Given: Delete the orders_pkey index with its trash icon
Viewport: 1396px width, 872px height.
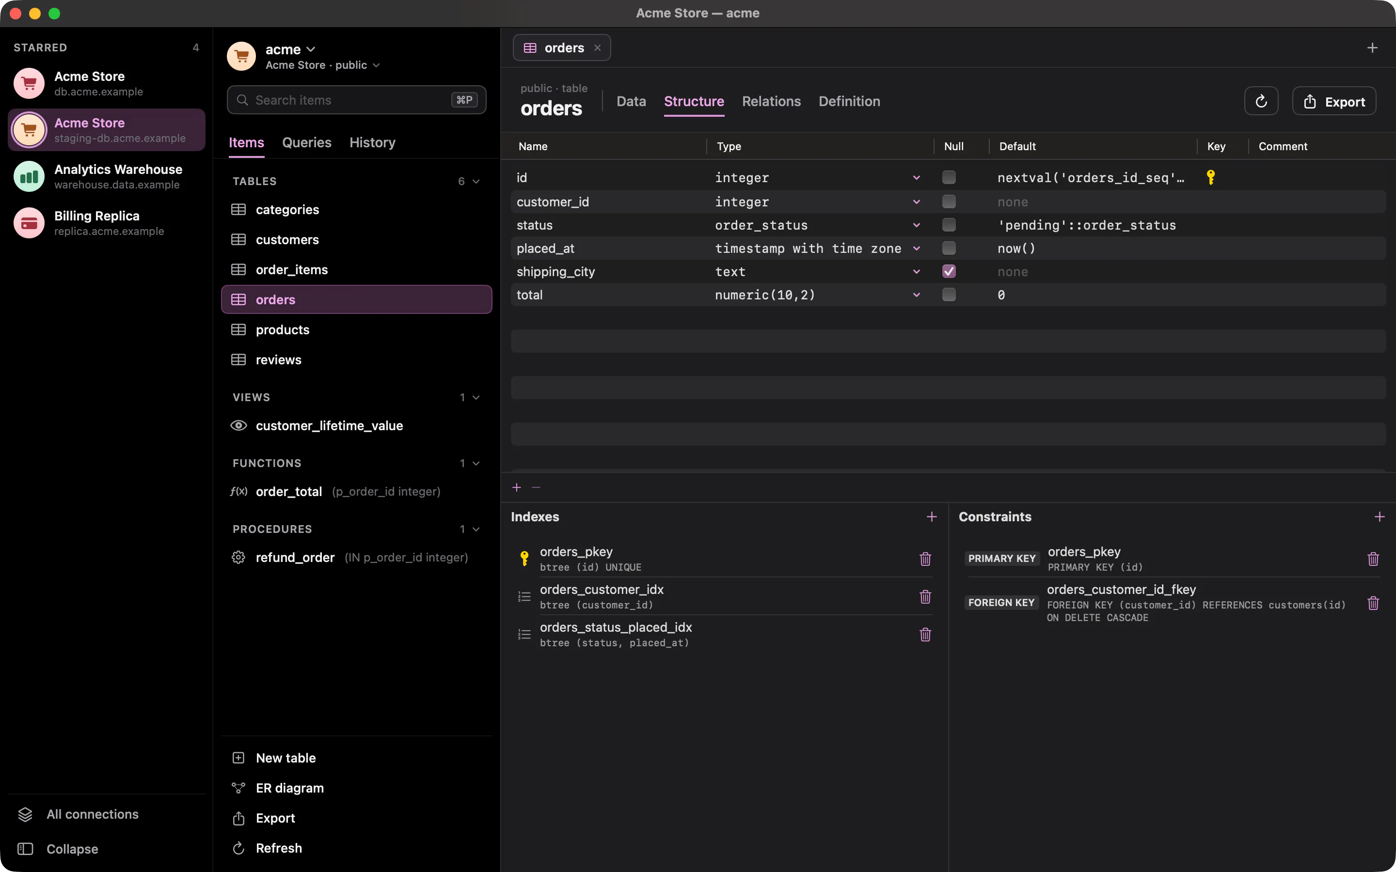Looking at the screenshot, I should pos(925,559).
